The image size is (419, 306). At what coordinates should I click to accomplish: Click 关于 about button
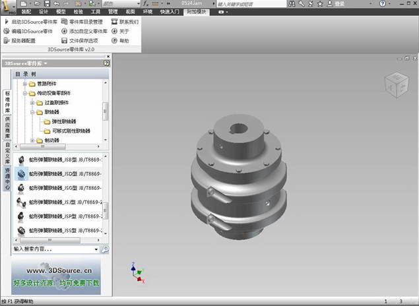point(120,31)
